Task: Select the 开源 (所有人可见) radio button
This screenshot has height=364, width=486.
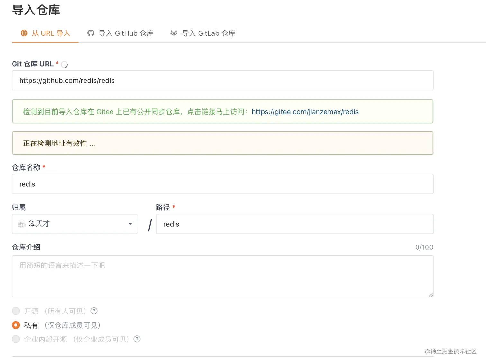Action: pyautogui.click(x=16, y=311)
